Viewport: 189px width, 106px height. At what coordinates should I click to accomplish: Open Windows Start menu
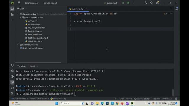click(x=56, y=103)
